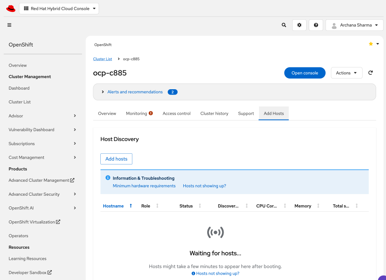Refresh cluster data with the circular arrow icon
The width and height of the screenshot is (386, 280).
click(370, 72)
